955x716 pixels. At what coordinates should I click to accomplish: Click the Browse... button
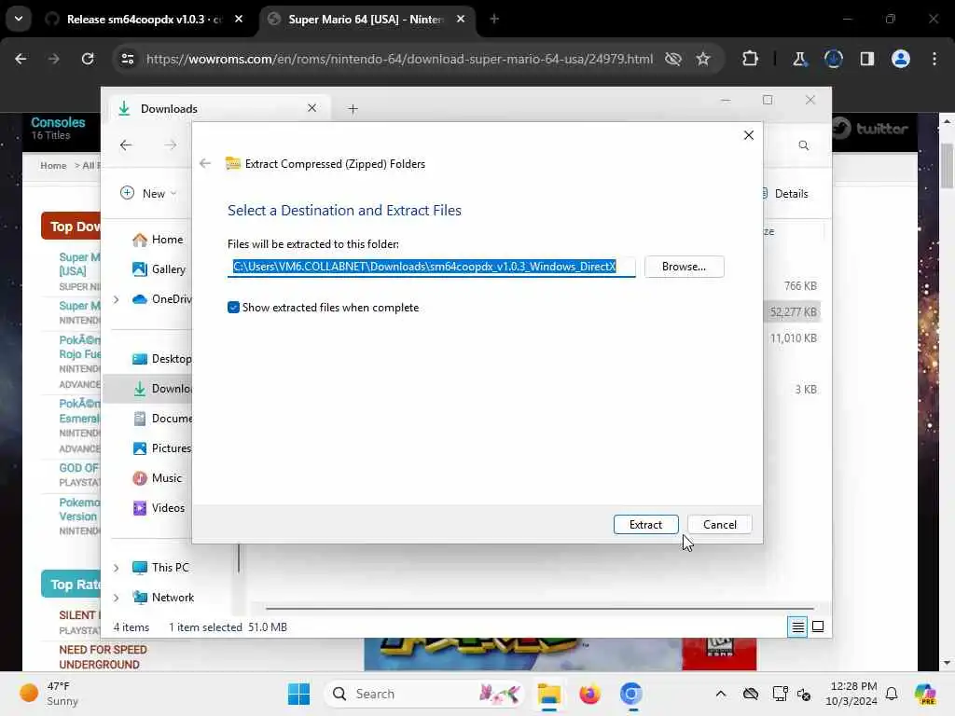(684, 267)
